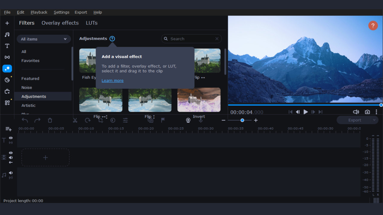The height and width of the screenshot is (215, 383).
Task: Select the Crop tool icon
Action: (x=101, y=120)
